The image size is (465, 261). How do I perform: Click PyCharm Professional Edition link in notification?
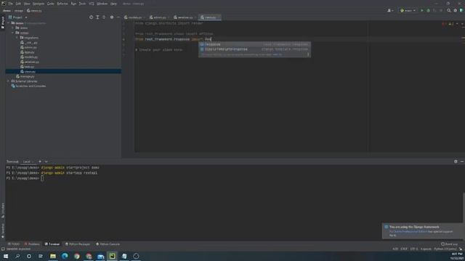click(x=408, y=231)
